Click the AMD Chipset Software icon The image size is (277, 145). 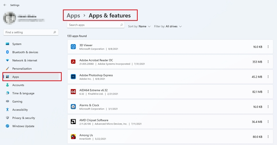(73, 122)
